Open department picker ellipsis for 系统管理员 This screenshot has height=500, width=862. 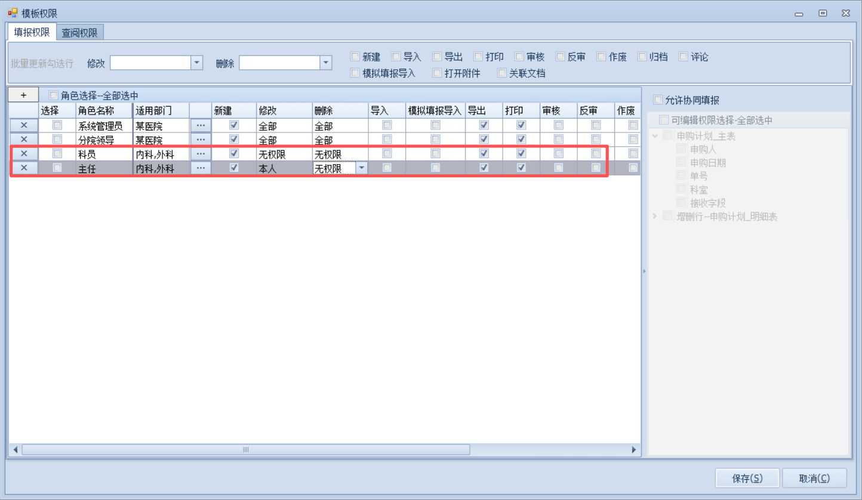[x=201, y=125]
